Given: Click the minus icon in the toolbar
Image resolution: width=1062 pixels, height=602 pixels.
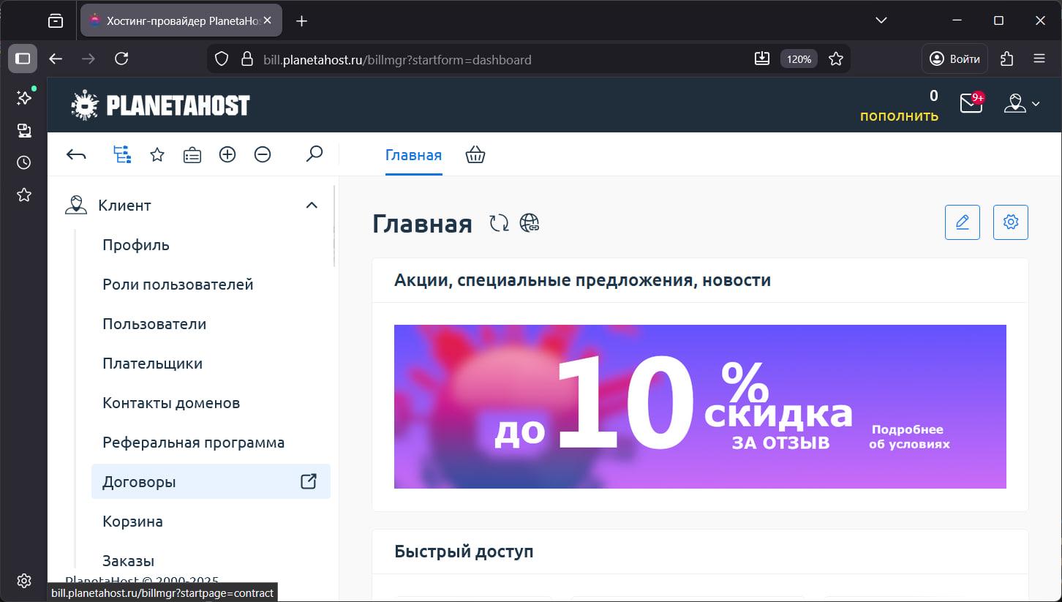Looking at the screenshot, I should click(x=263, y=154).
